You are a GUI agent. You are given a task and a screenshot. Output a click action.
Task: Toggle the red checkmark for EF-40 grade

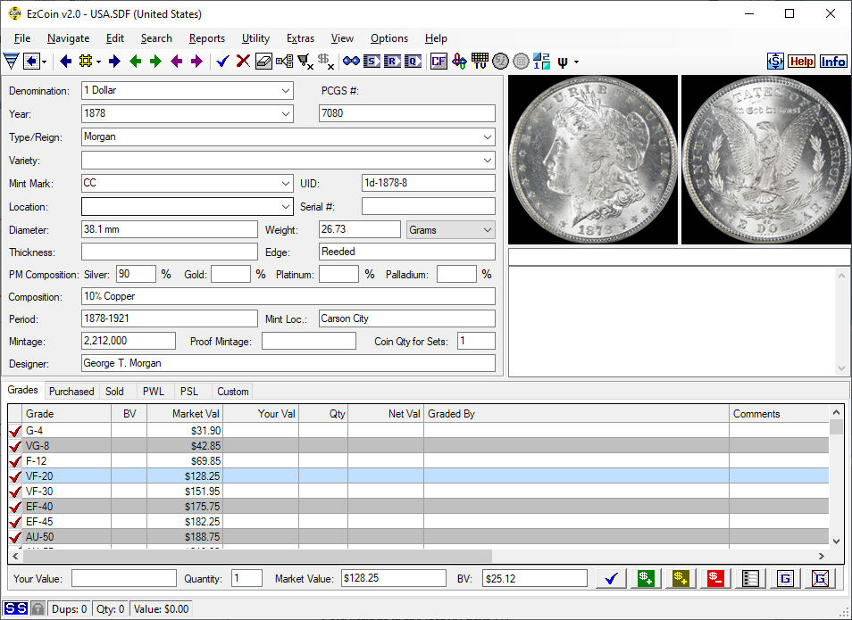point(15,507)
